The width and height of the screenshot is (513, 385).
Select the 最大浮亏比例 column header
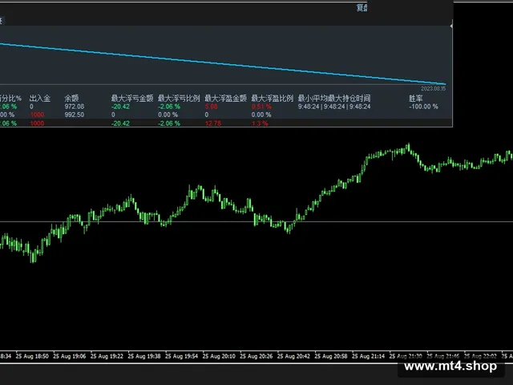pos(179,98)
